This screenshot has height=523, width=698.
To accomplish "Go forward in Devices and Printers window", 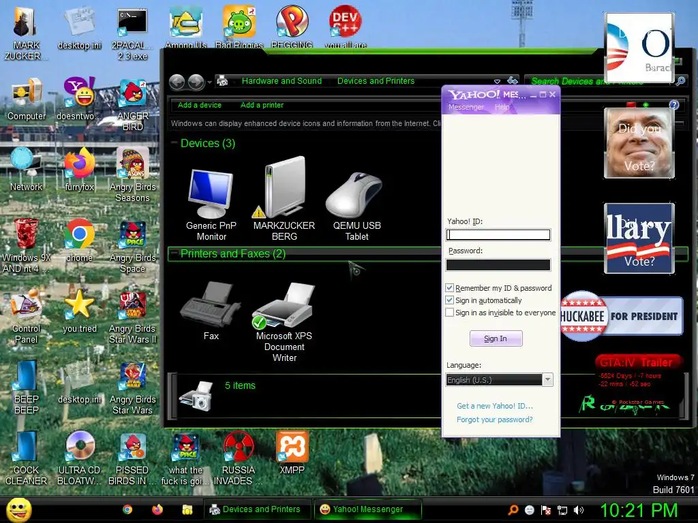I will point(196,82).
